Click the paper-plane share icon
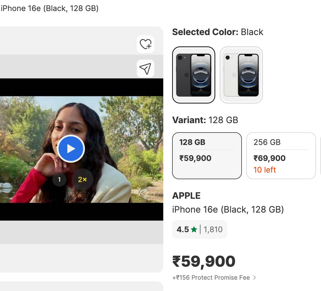The image size is (321, 291). tap(146, 68)
